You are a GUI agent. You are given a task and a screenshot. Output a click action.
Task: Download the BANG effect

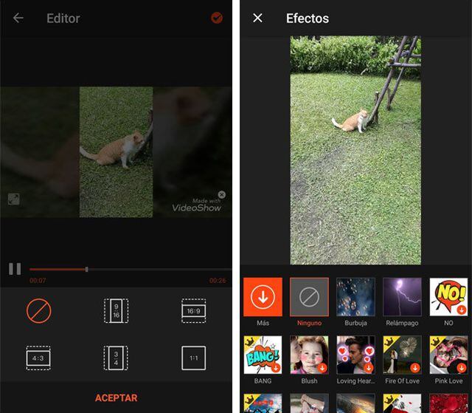coord(263,355)
